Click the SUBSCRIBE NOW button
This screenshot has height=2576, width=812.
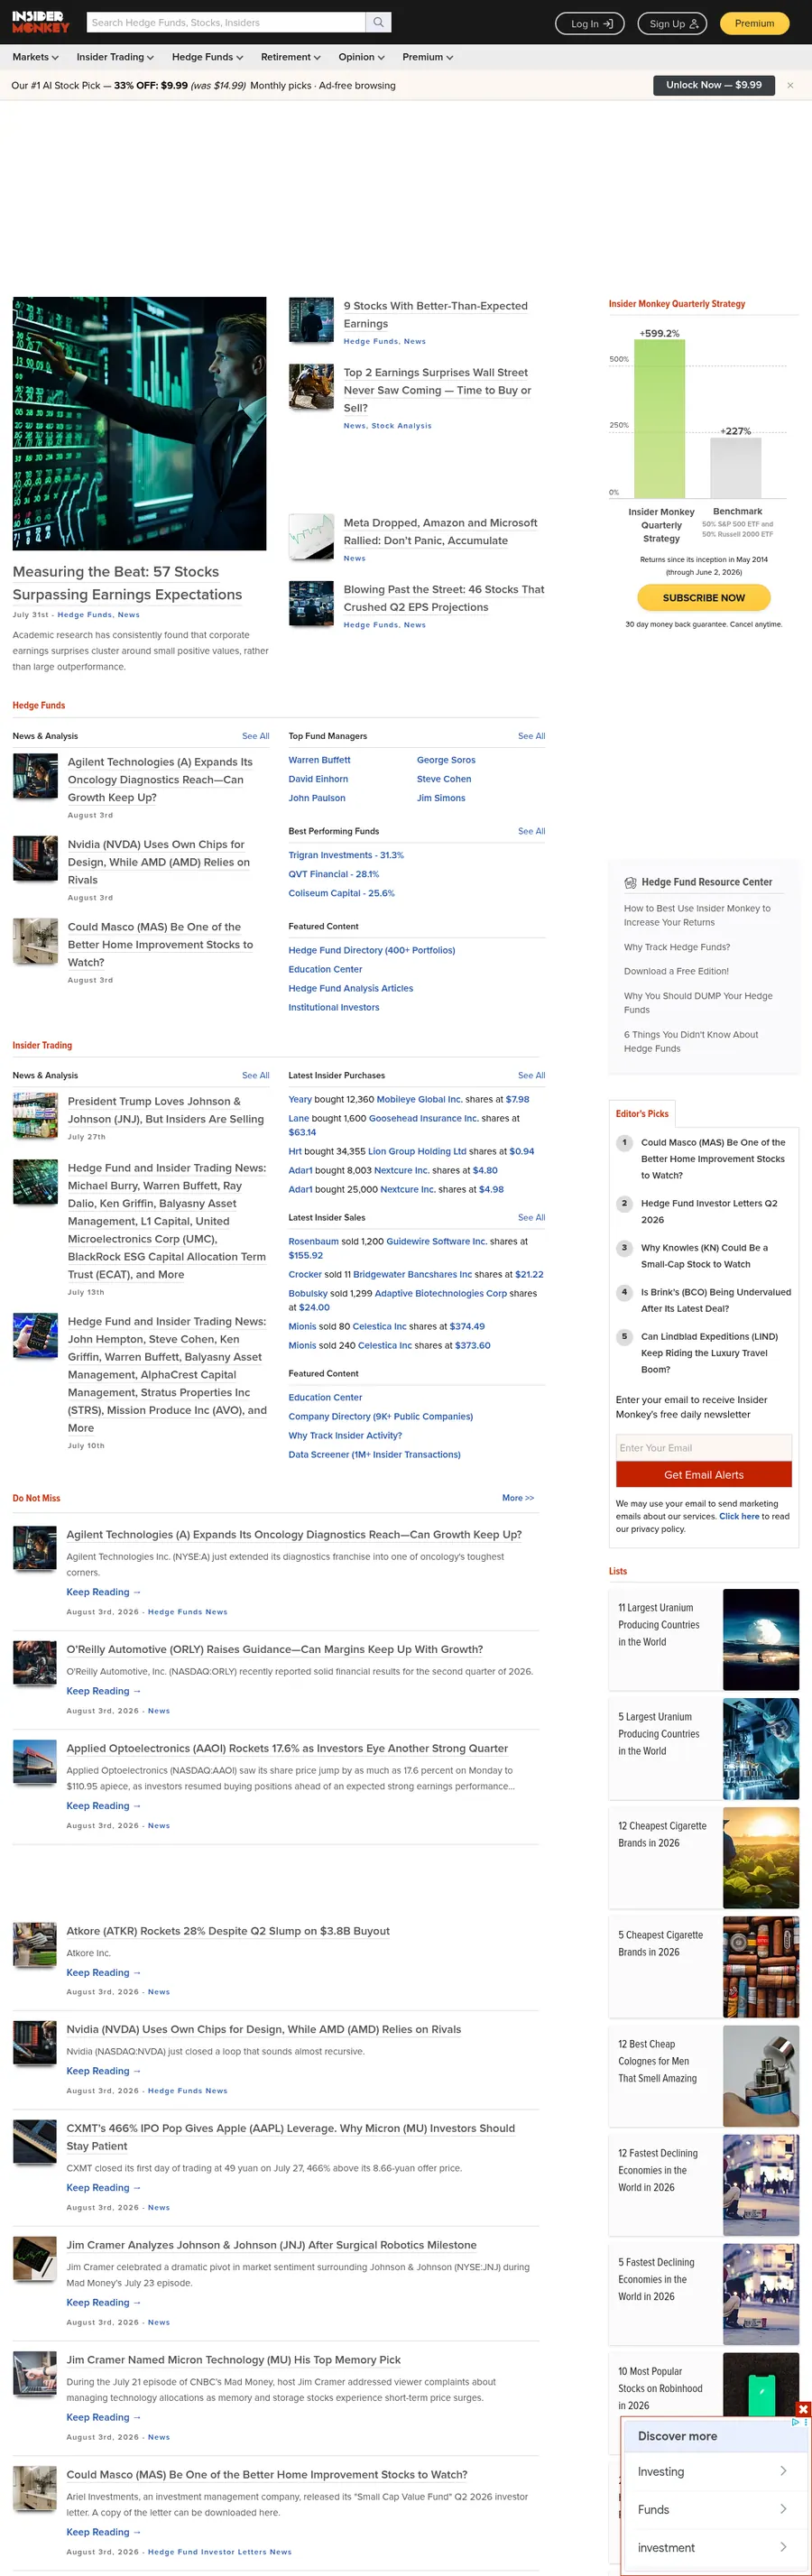click(x=704, y=597)
